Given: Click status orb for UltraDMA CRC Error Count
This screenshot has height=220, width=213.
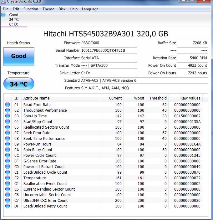Looking at the screenshot, I should coord(8,200).
